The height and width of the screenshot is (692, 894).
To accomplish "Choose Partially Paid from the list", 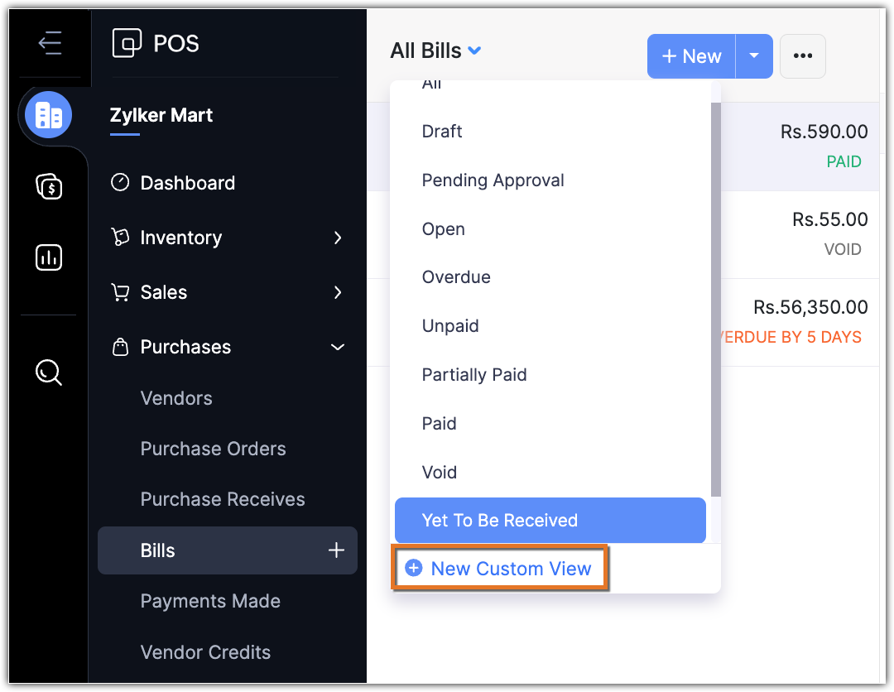I will click(474, 375).
